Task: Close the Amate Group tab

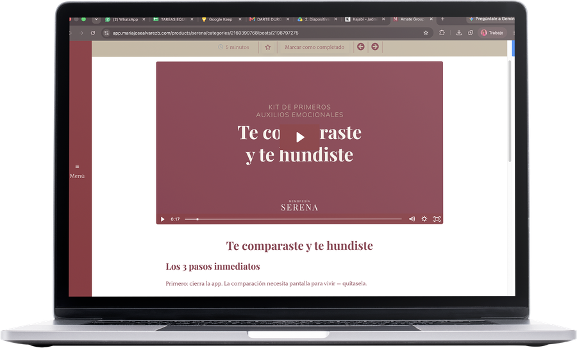Action: pyautogui.click(x=431, y=19)
